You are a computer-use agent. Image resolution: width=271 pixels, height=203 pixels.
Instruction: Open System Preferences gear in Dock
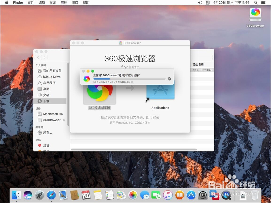coord(202,195)
